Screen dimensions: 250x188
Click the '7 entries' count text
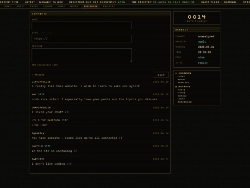(x=38, y=75)
